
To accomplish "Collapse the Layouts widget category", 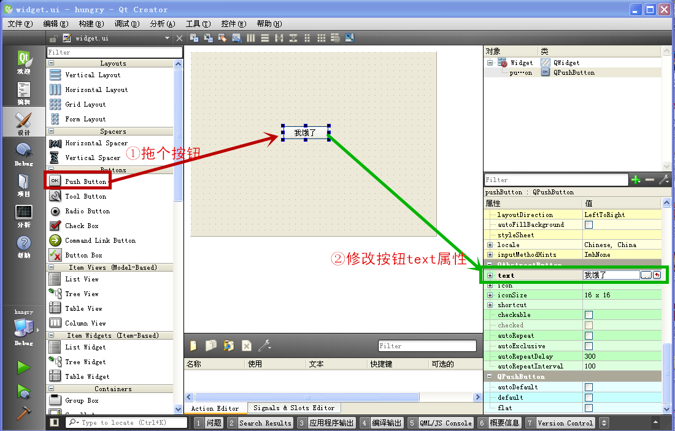I will (x=51, y=63).
